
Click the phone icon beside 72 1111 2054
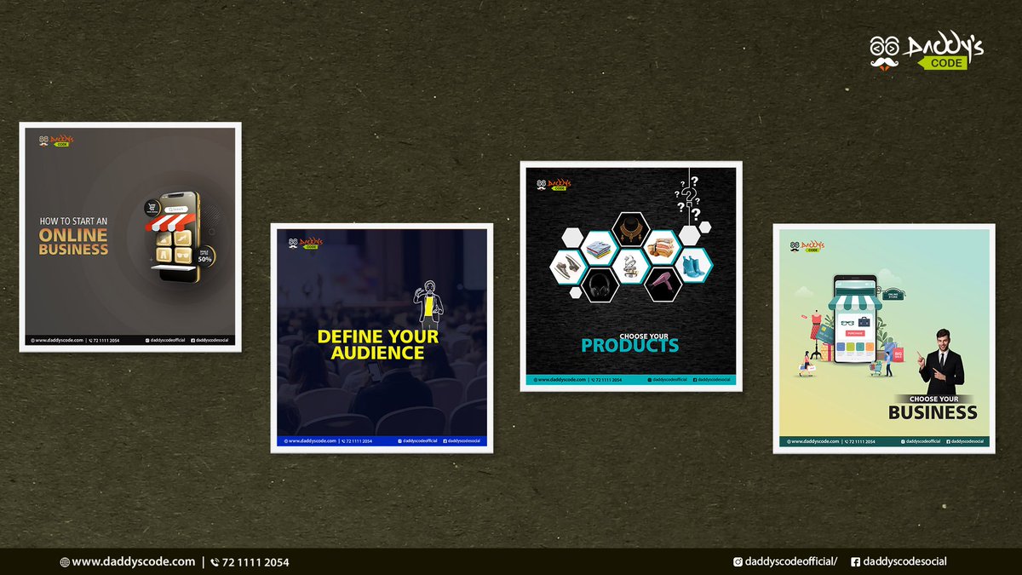(215, 562)
